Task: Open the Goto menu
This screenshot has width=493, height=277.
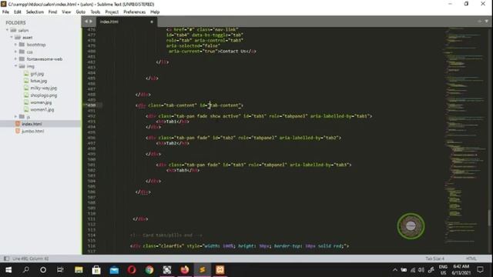Action: coord(80,12)
